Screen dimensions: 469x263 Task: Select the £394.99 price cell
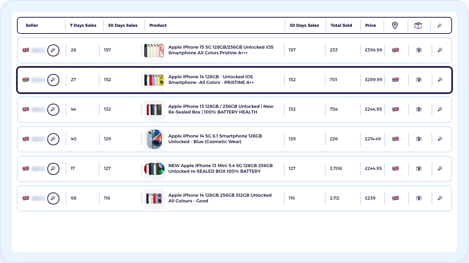[374, 50]
